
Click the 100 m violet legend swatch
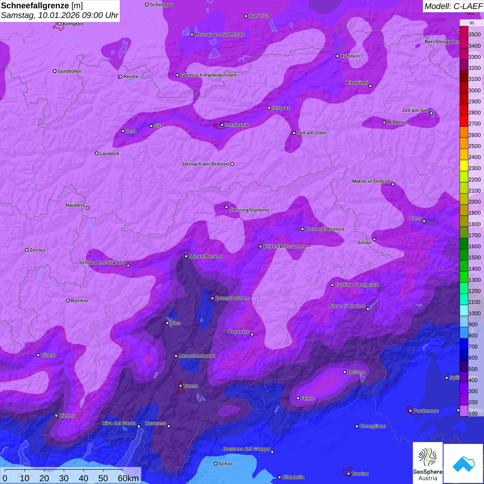coord(464,411)
